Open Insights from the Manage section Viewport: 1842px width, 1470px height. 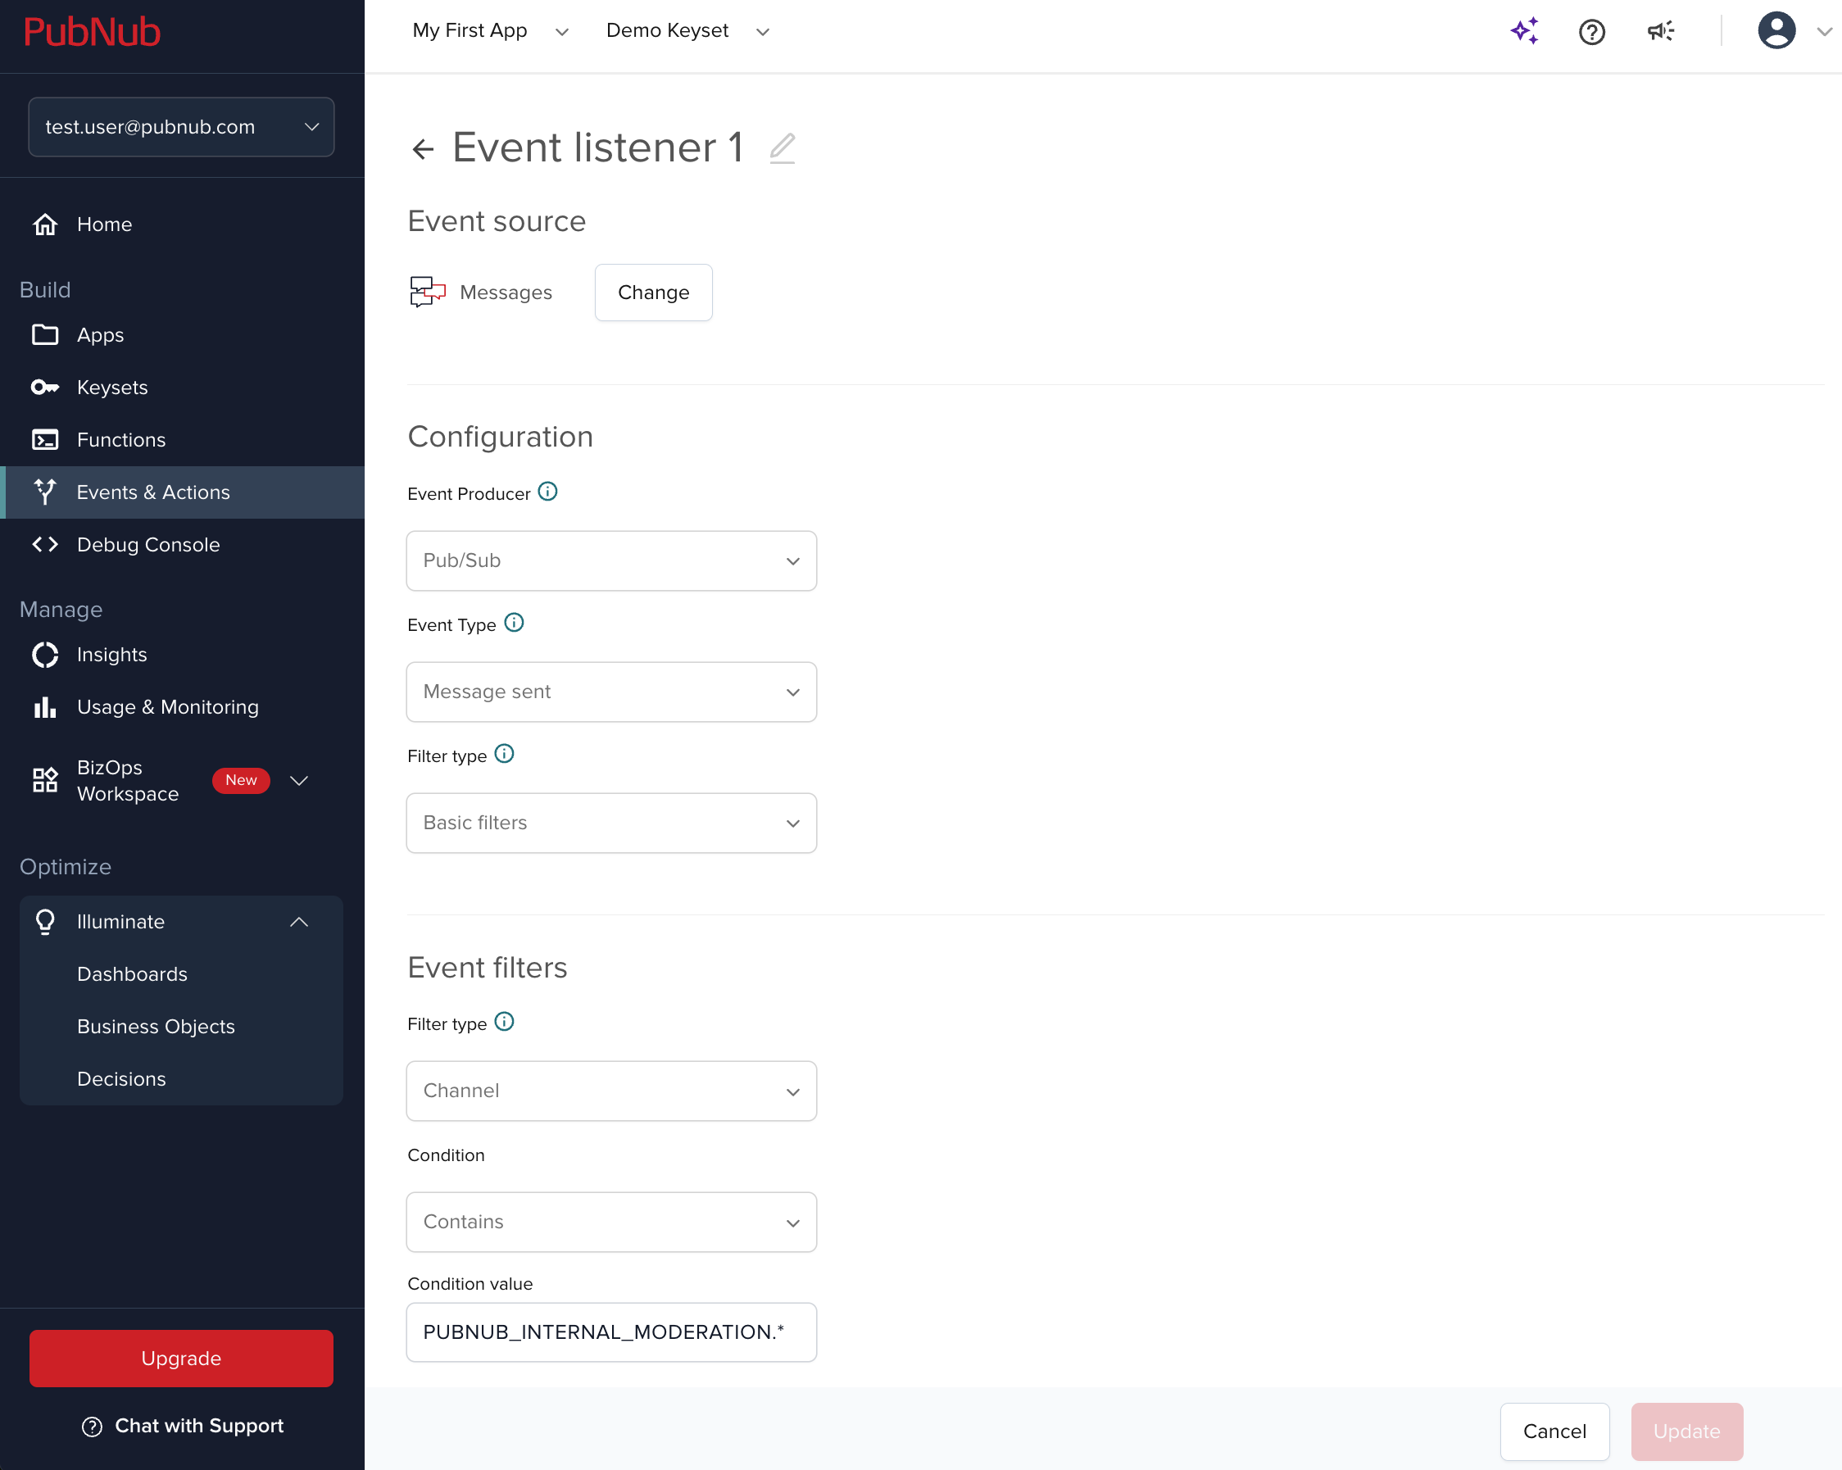[x=112, y=654]
